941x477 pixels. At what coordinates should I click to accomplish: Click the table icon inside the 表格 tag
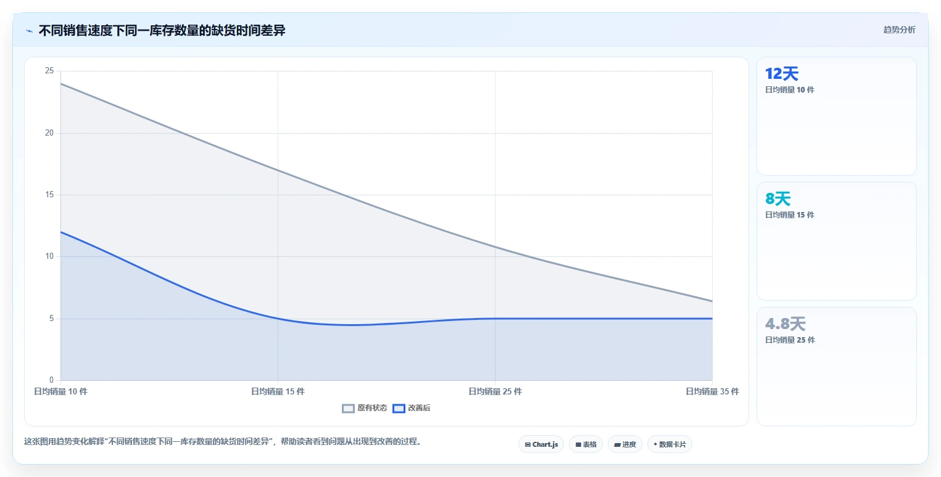point(578,444)
